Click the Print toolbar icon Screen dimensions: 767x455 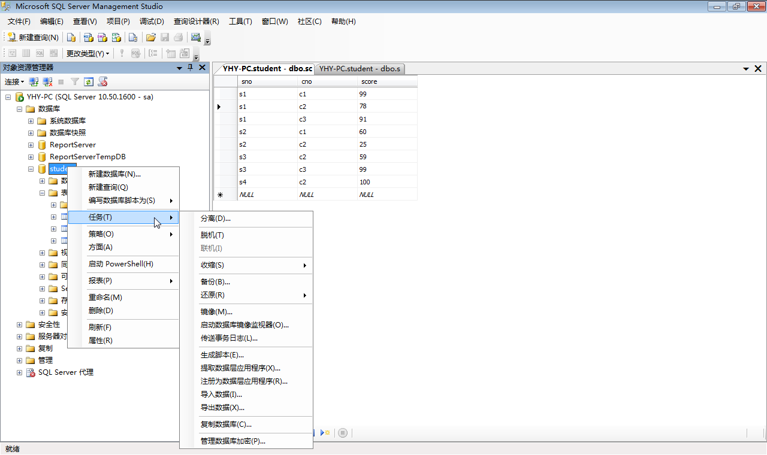tap(179, 37)
